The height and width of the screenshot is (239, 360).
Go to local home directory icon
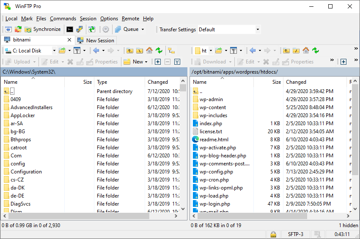[x=149, y=50]
